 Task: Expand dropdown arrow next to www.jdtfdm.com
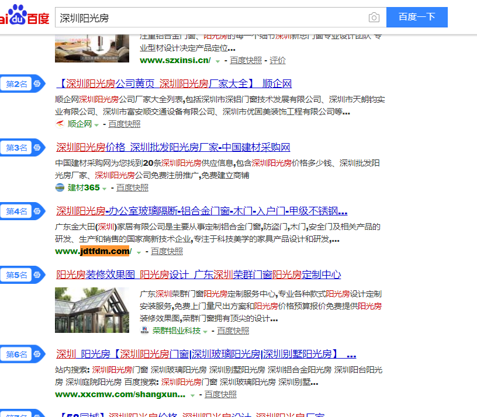point(139,252)
